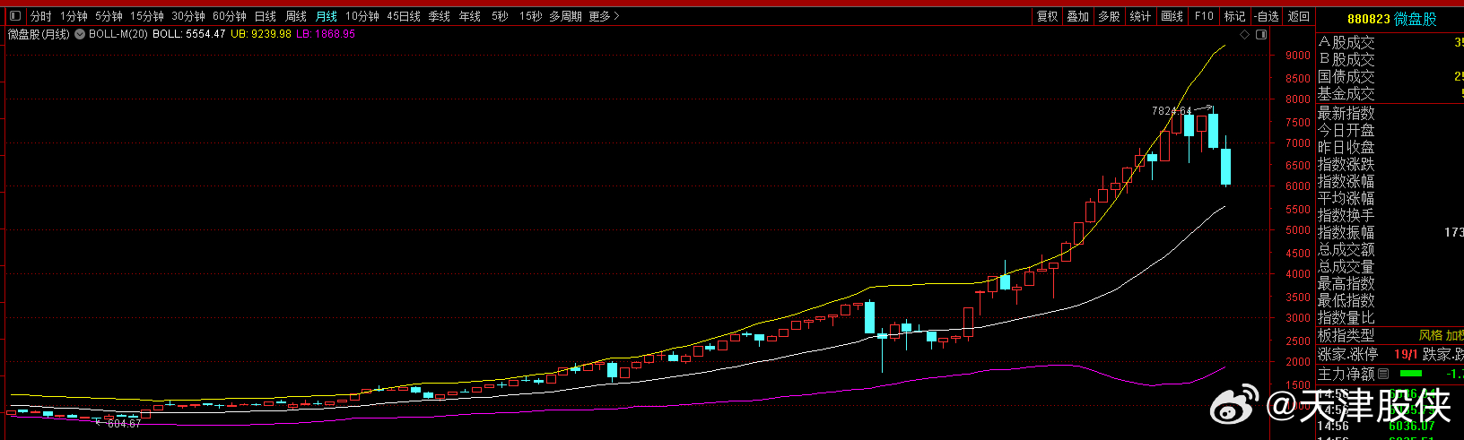Image resolution: width=1464 pixels, height=440 pixels.
Task: Open the 多股 multi-stock view
Action: point(1109,16)
